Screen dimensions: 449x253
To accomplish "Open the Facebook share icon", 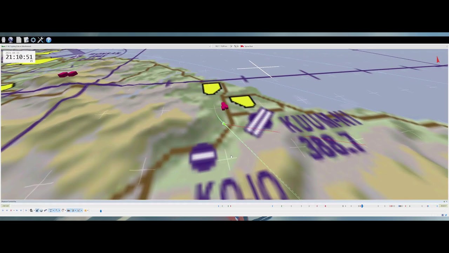I will click(443, 215).
